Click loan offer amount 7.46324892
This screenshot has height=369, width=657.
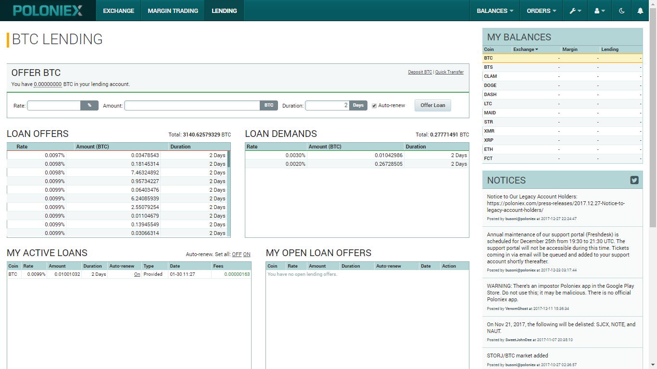(x=145, y=172)
